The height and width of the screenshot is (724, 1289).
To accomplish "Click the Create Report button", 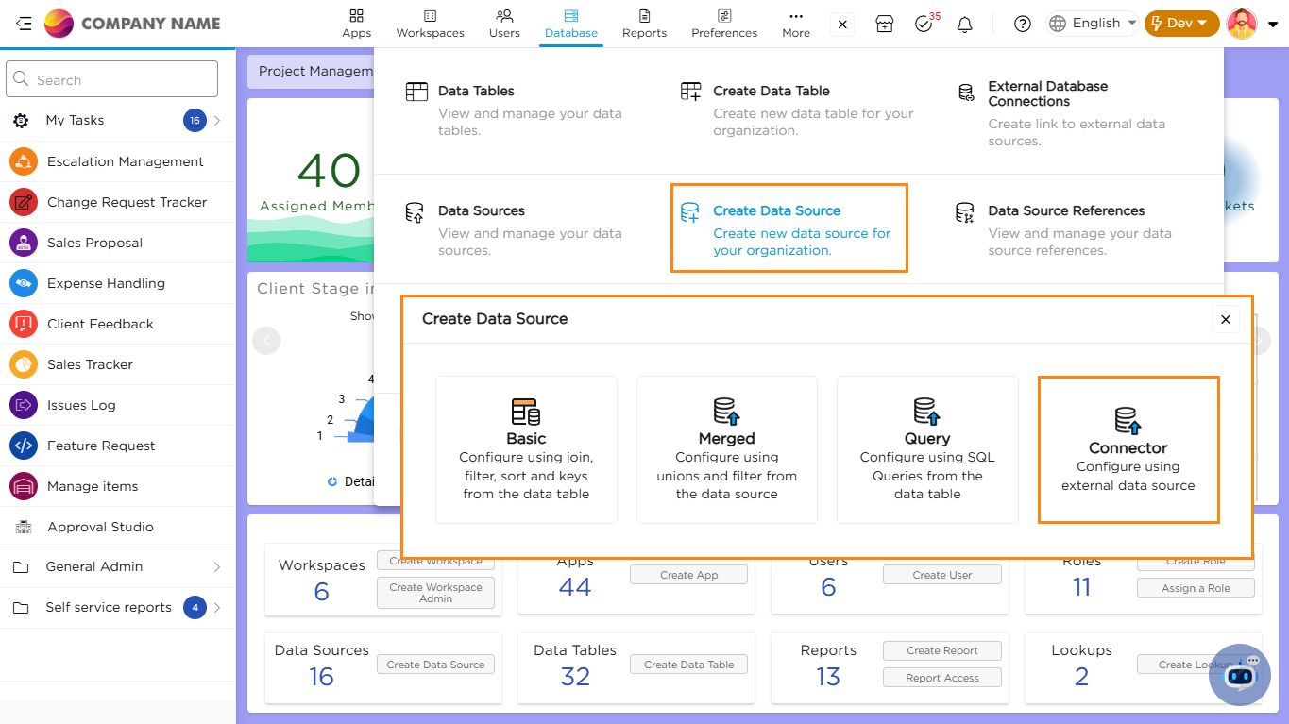I will (x=941, y=650).
